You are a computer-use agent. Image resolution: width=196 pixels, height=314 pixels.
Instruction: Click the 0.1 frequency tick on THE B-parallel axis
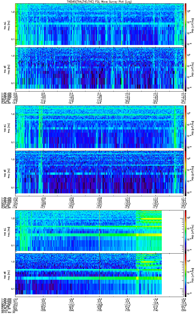(x=13, y=289)
